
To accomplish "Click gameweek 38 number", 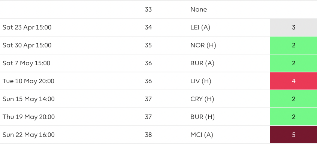I will coord(148,135).
